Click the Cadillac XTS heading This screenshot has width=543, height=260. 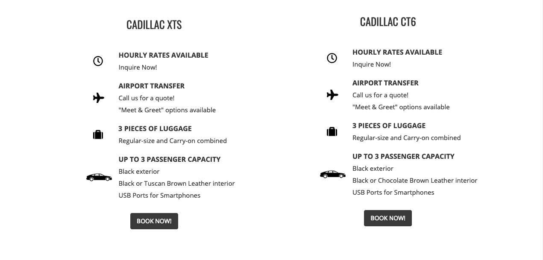154,25
